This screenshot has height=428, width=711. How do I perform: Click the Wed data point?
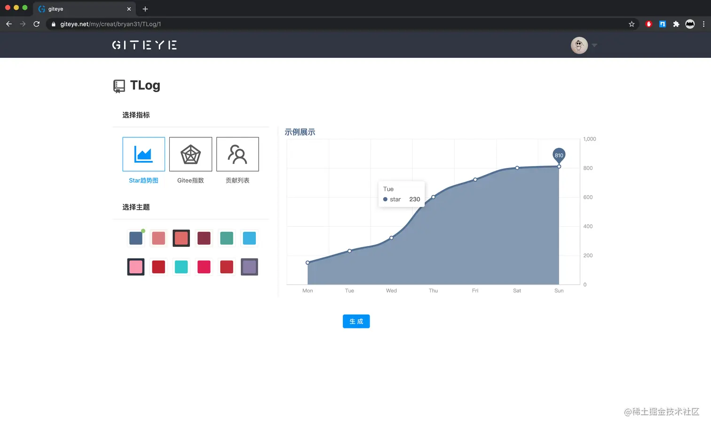(x=391, y=238)
